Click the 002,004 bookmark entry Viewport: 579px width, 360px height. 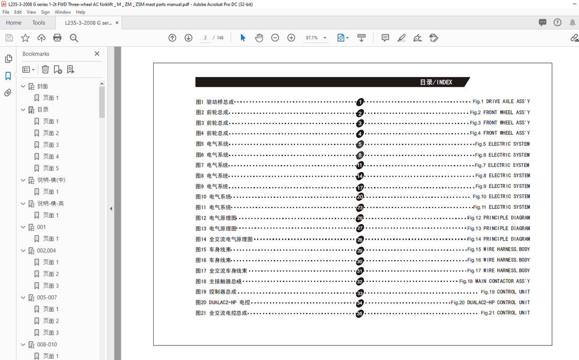pos(46,250)
